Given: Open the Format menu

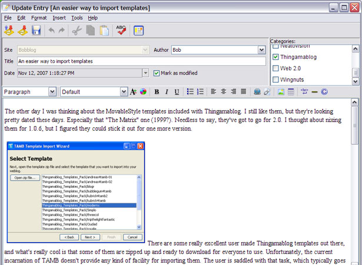Looking at the screenshot, I should pos(39,18).
